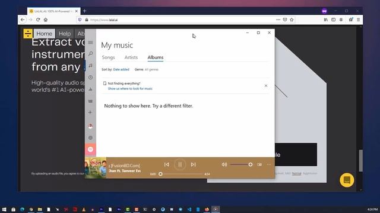Open Firefox from taskbar
Viewport: 380px width, 213px height.
pos(207,209)
